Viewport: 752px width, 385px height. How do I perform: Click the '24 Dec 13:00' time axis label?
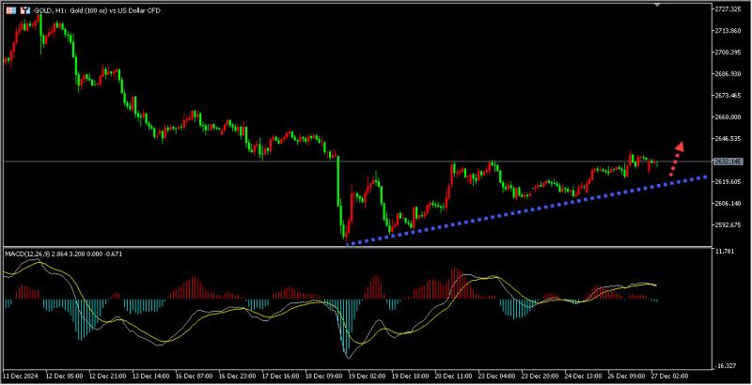pyautogui.click(x=581, y=376)
